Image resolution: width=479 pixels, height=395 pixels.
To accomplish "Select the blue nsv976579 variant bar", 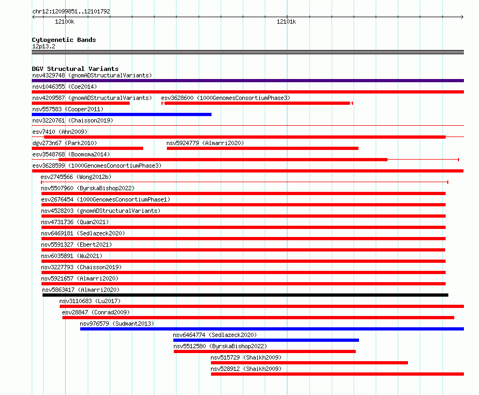I will 272,329.
